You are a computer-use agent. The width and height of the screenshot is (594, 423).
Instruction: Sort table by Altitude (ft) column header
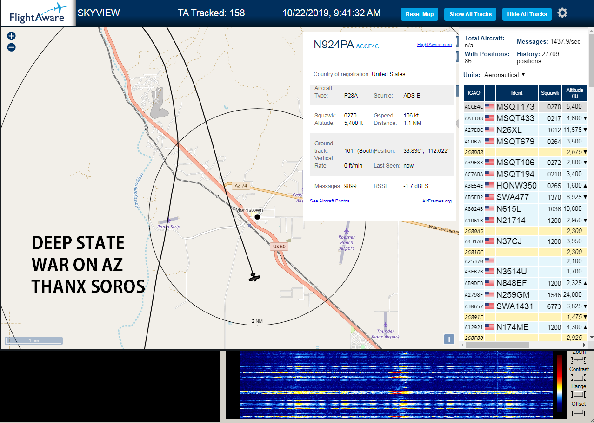click(x=575, y=93)
